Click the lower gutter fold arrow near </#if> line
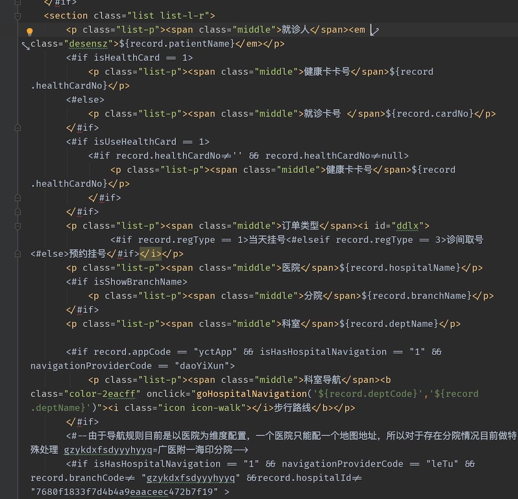518x499 pixels. (18, 211)
